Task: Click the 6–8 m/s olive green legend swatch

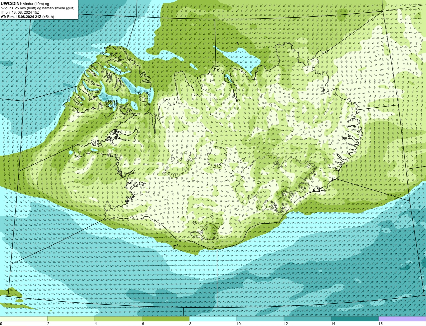Action: click(x=166, y=319)
